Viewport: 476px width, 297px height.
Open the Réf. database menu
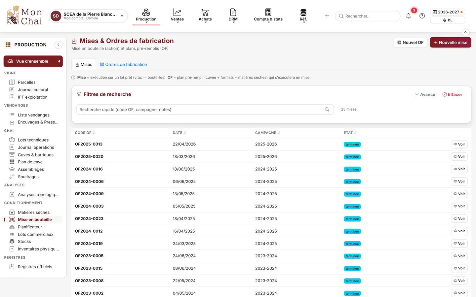point(303,16)
